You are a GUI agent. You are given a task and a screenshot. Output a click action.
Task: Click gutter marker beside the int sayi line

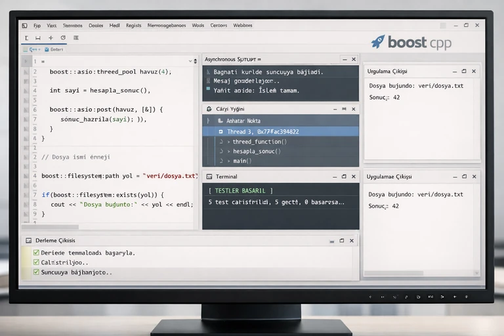[26, 91]
